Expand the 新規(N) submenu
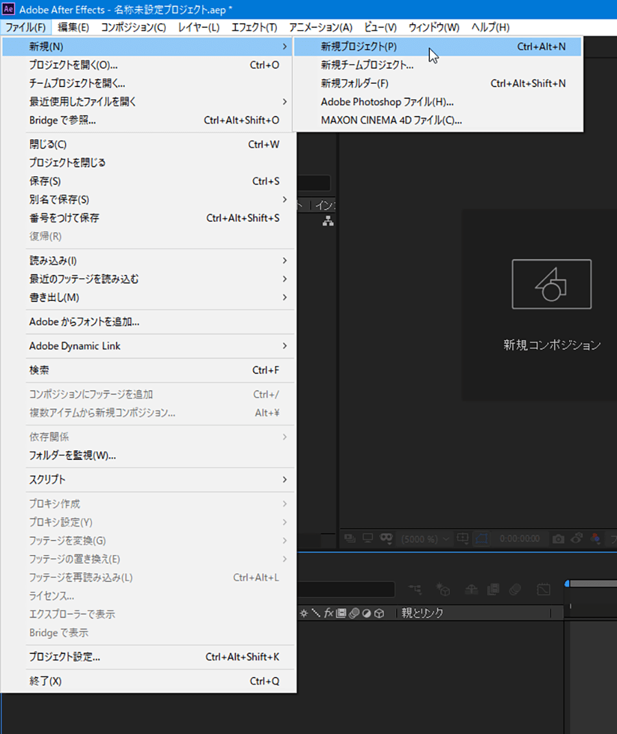The width and height of the screenshot is (617, 734). (x=147, y=47)
